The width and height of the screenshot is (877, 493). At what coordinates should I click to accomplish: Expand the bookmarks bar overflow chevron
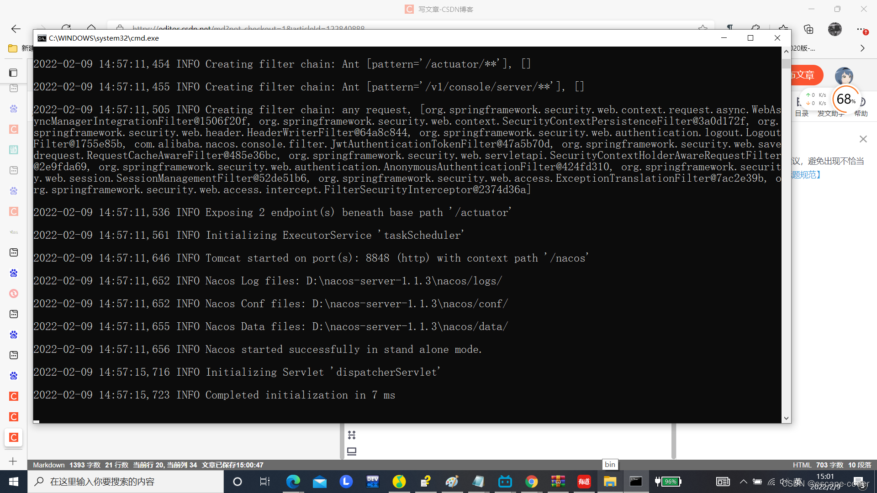(x=862, y=48)
